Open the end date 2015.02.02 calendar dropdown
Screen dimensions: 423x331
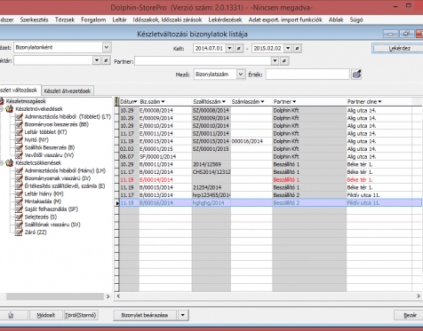point(288,48)
